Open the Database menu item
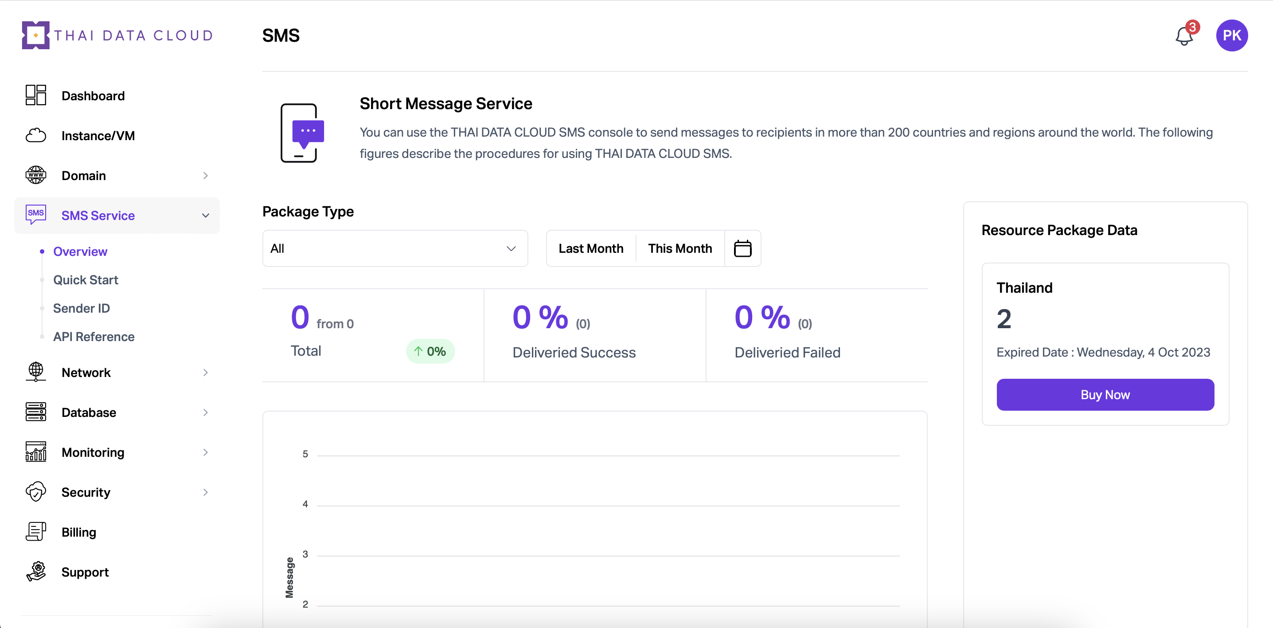Viewport: 1273px width, 628px height. [117, 412]
